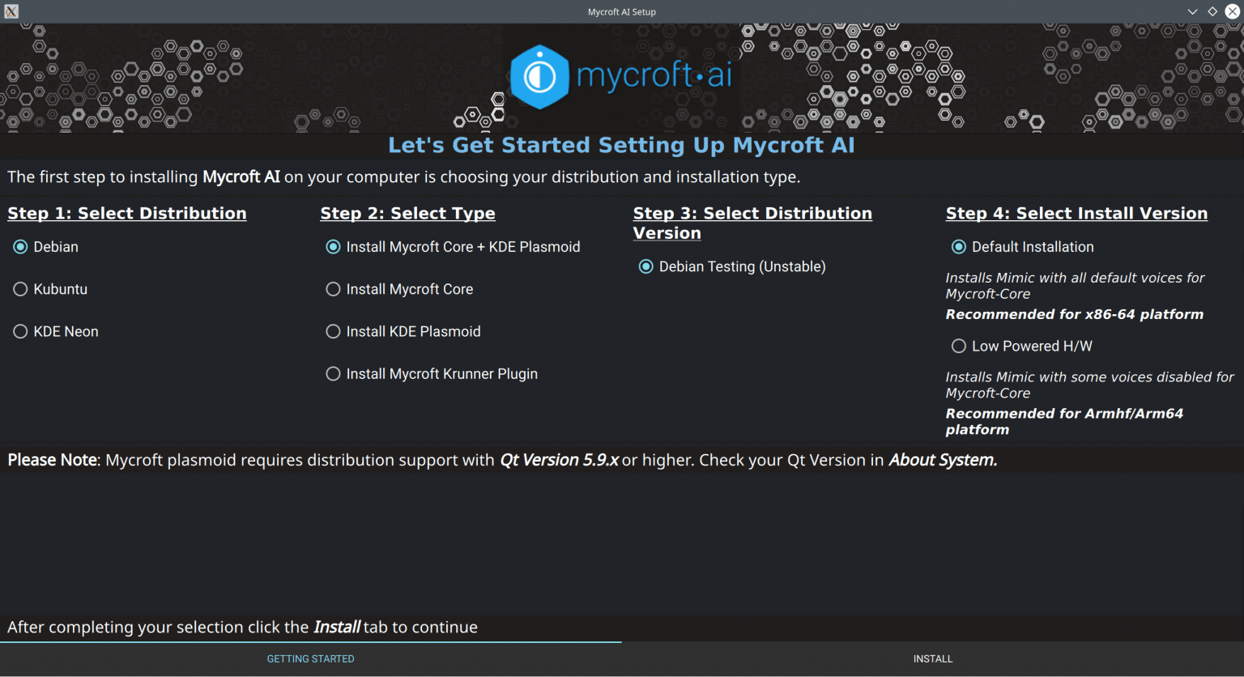Open the X.Org window menu icon

coord(11,11)
